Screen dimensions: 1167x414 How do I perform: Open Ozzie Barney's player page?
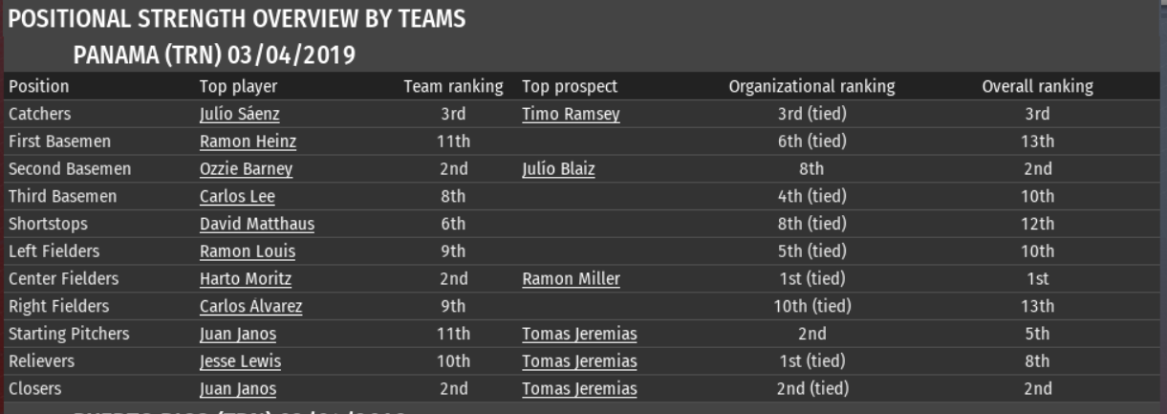coord(246,170)
